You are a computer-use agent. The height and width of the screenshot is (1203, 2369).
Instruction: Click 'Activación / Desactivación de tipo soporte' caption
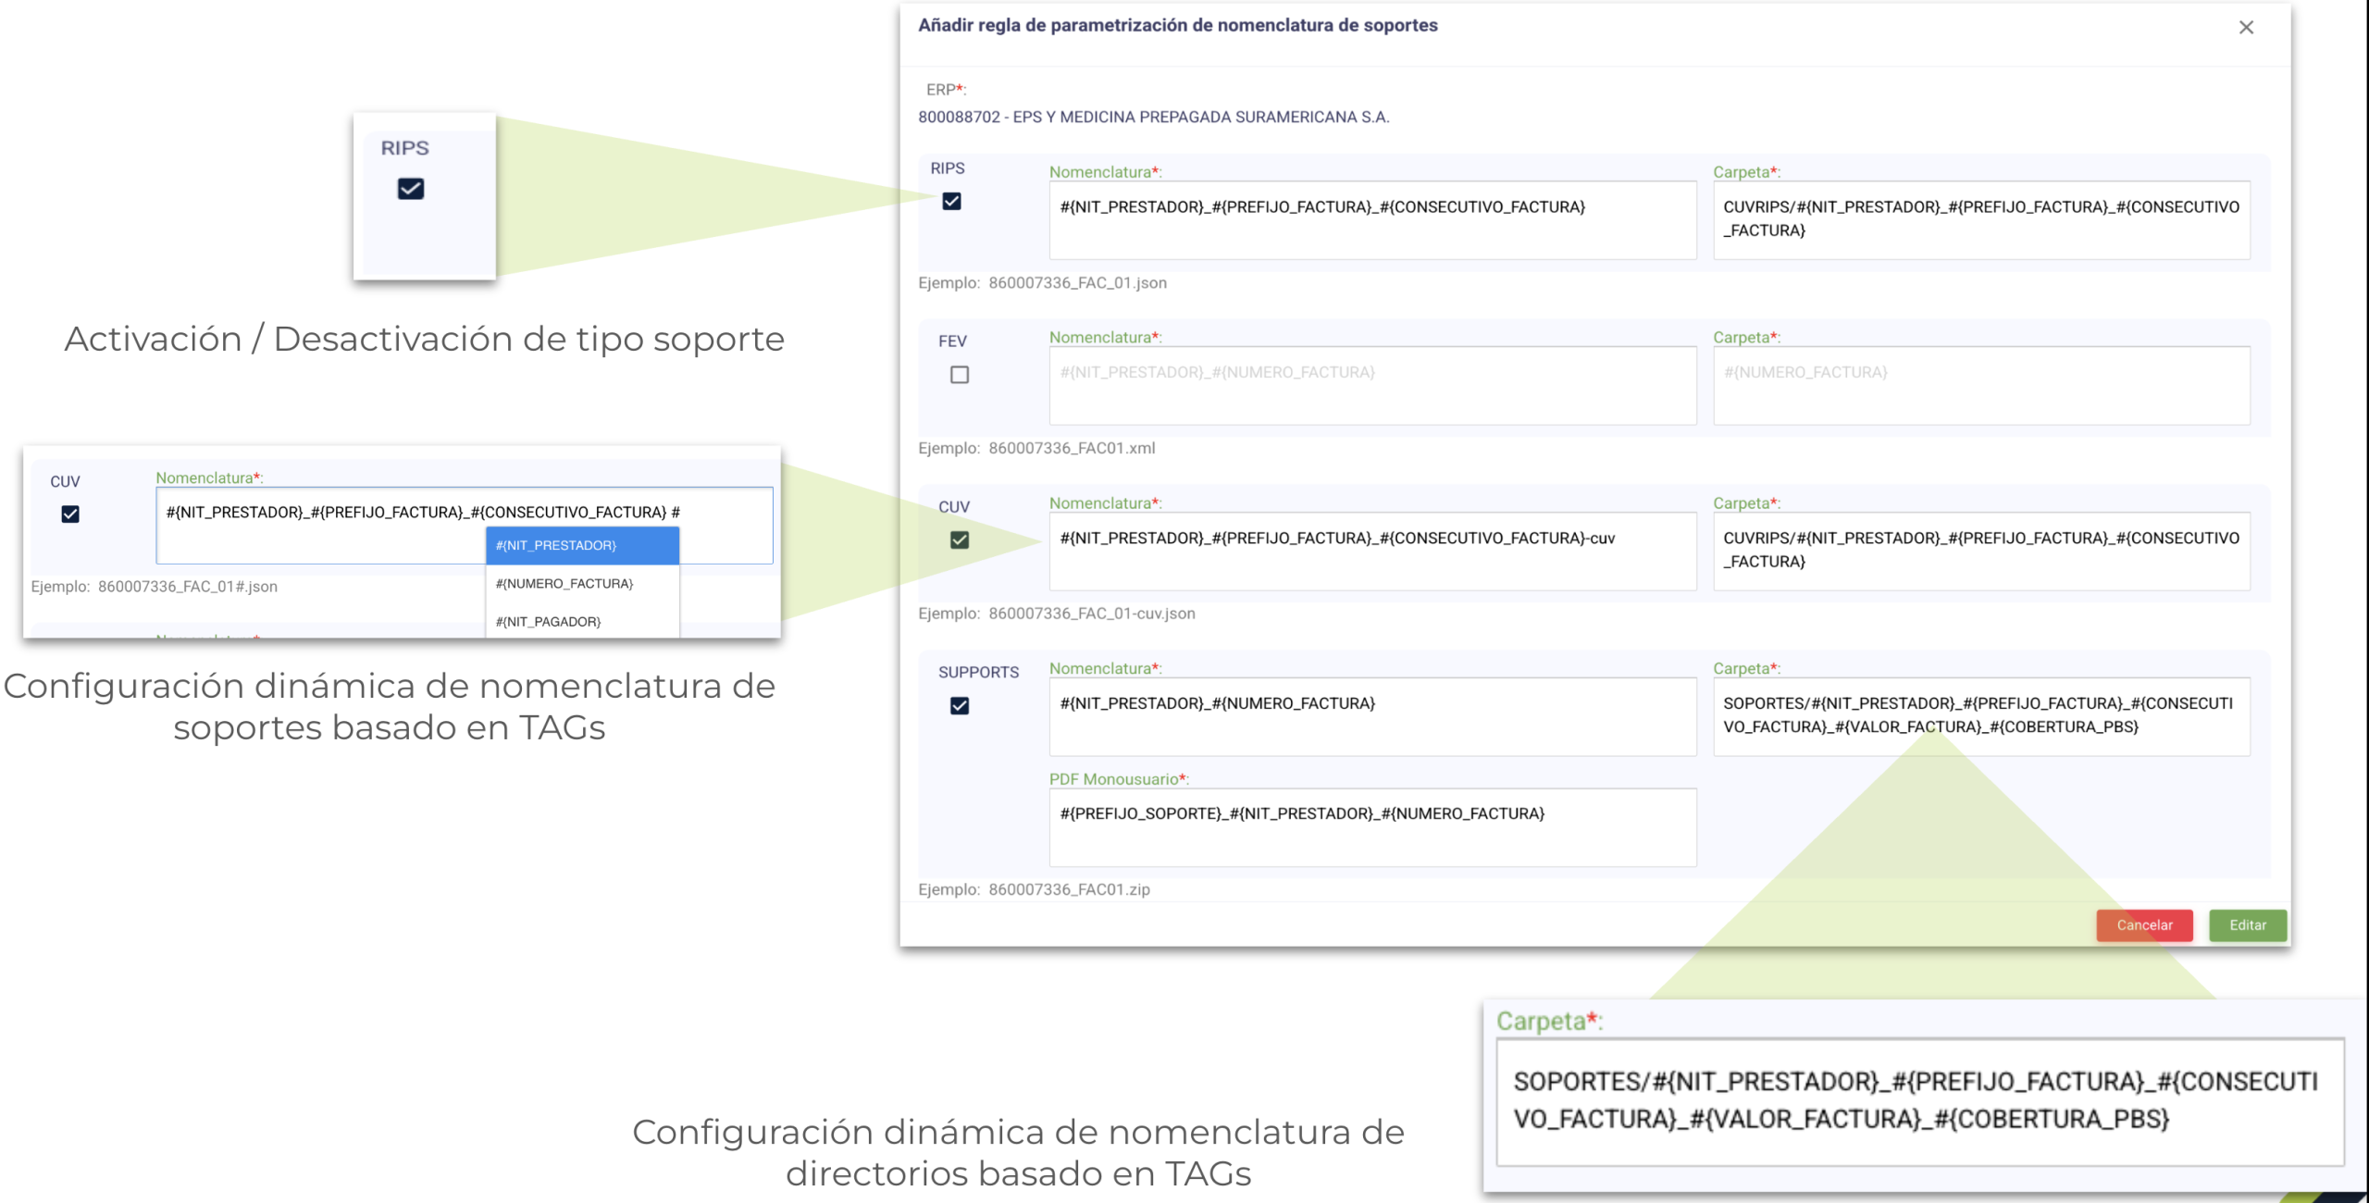[425, 339]
